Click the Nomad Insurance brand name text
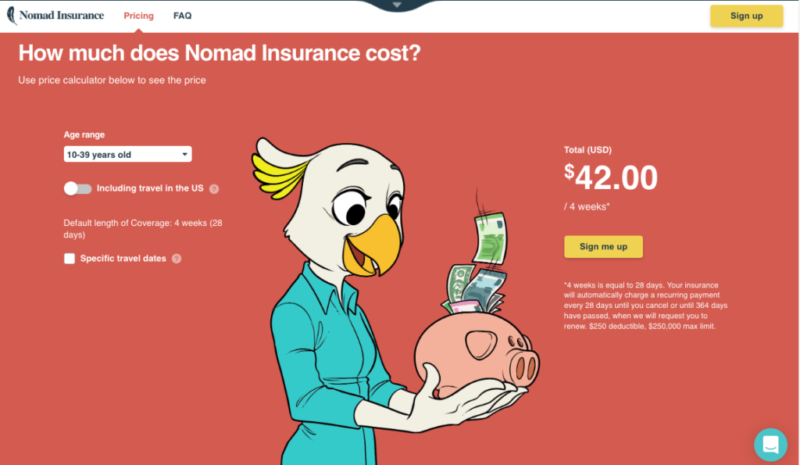 click(62, 16)
